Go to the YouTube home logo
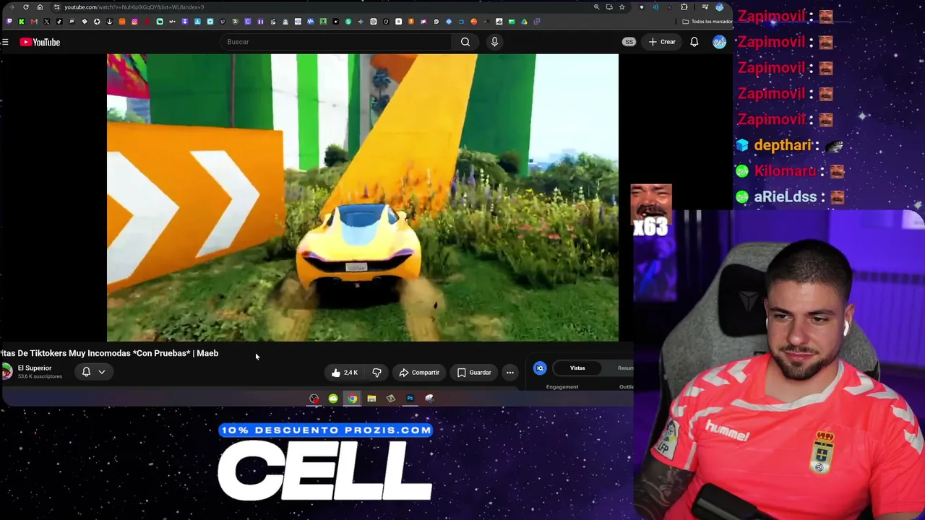This screenshot has height=520, width=925. click(40, 42)
